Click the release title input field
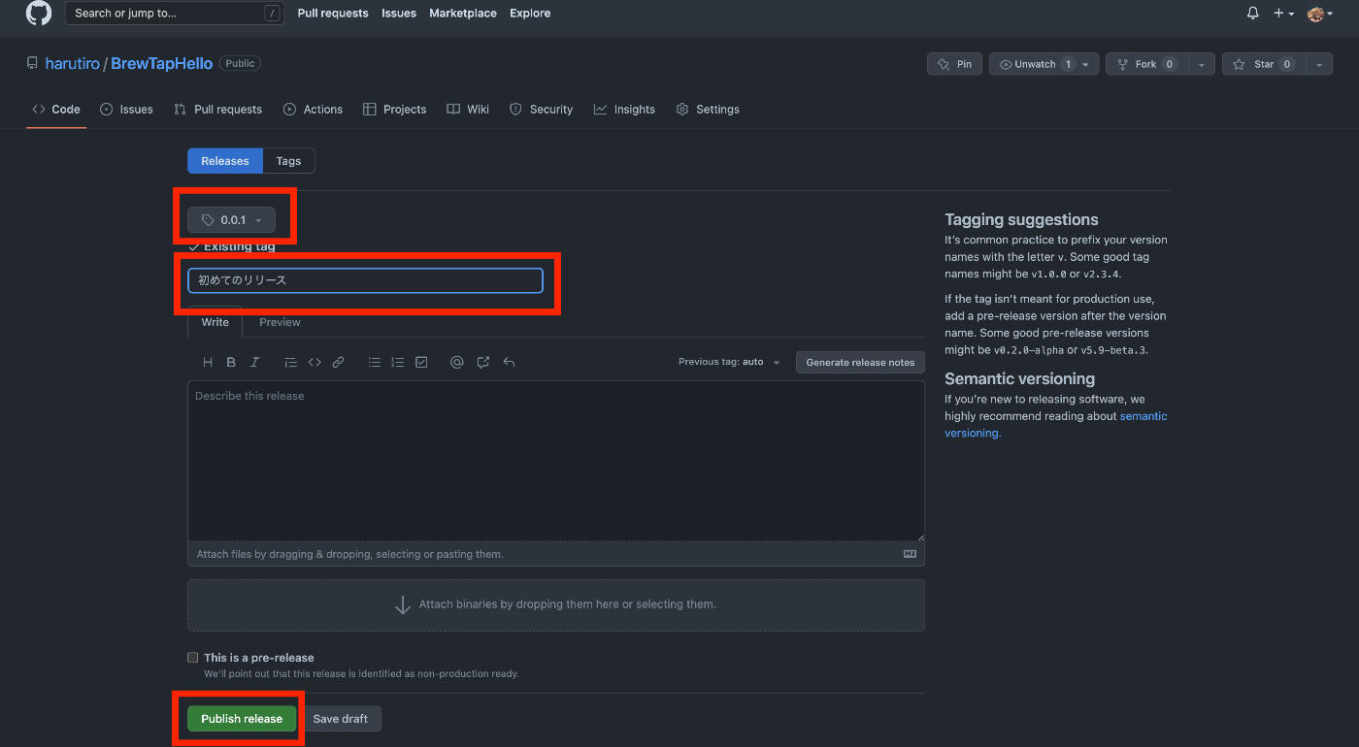 coord(365,280)
